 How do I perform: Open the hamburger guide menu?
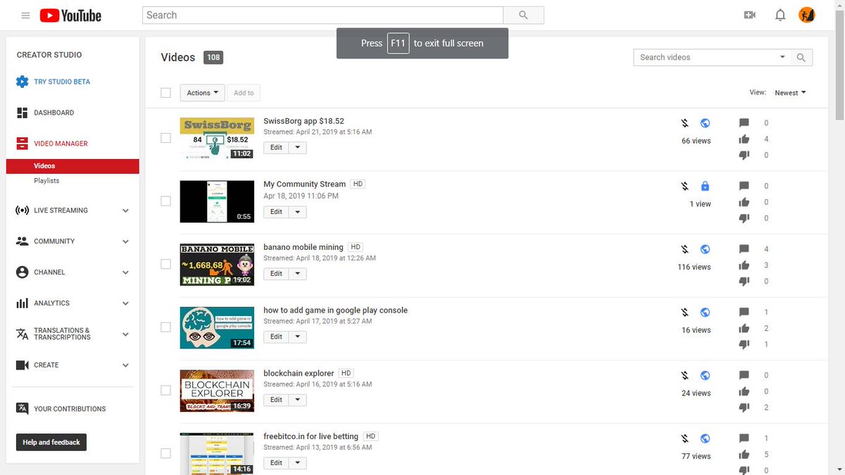pyautogui.click(x=26, y=15)
